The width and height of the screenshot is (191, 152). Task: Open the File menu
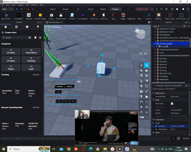[2, 5]
